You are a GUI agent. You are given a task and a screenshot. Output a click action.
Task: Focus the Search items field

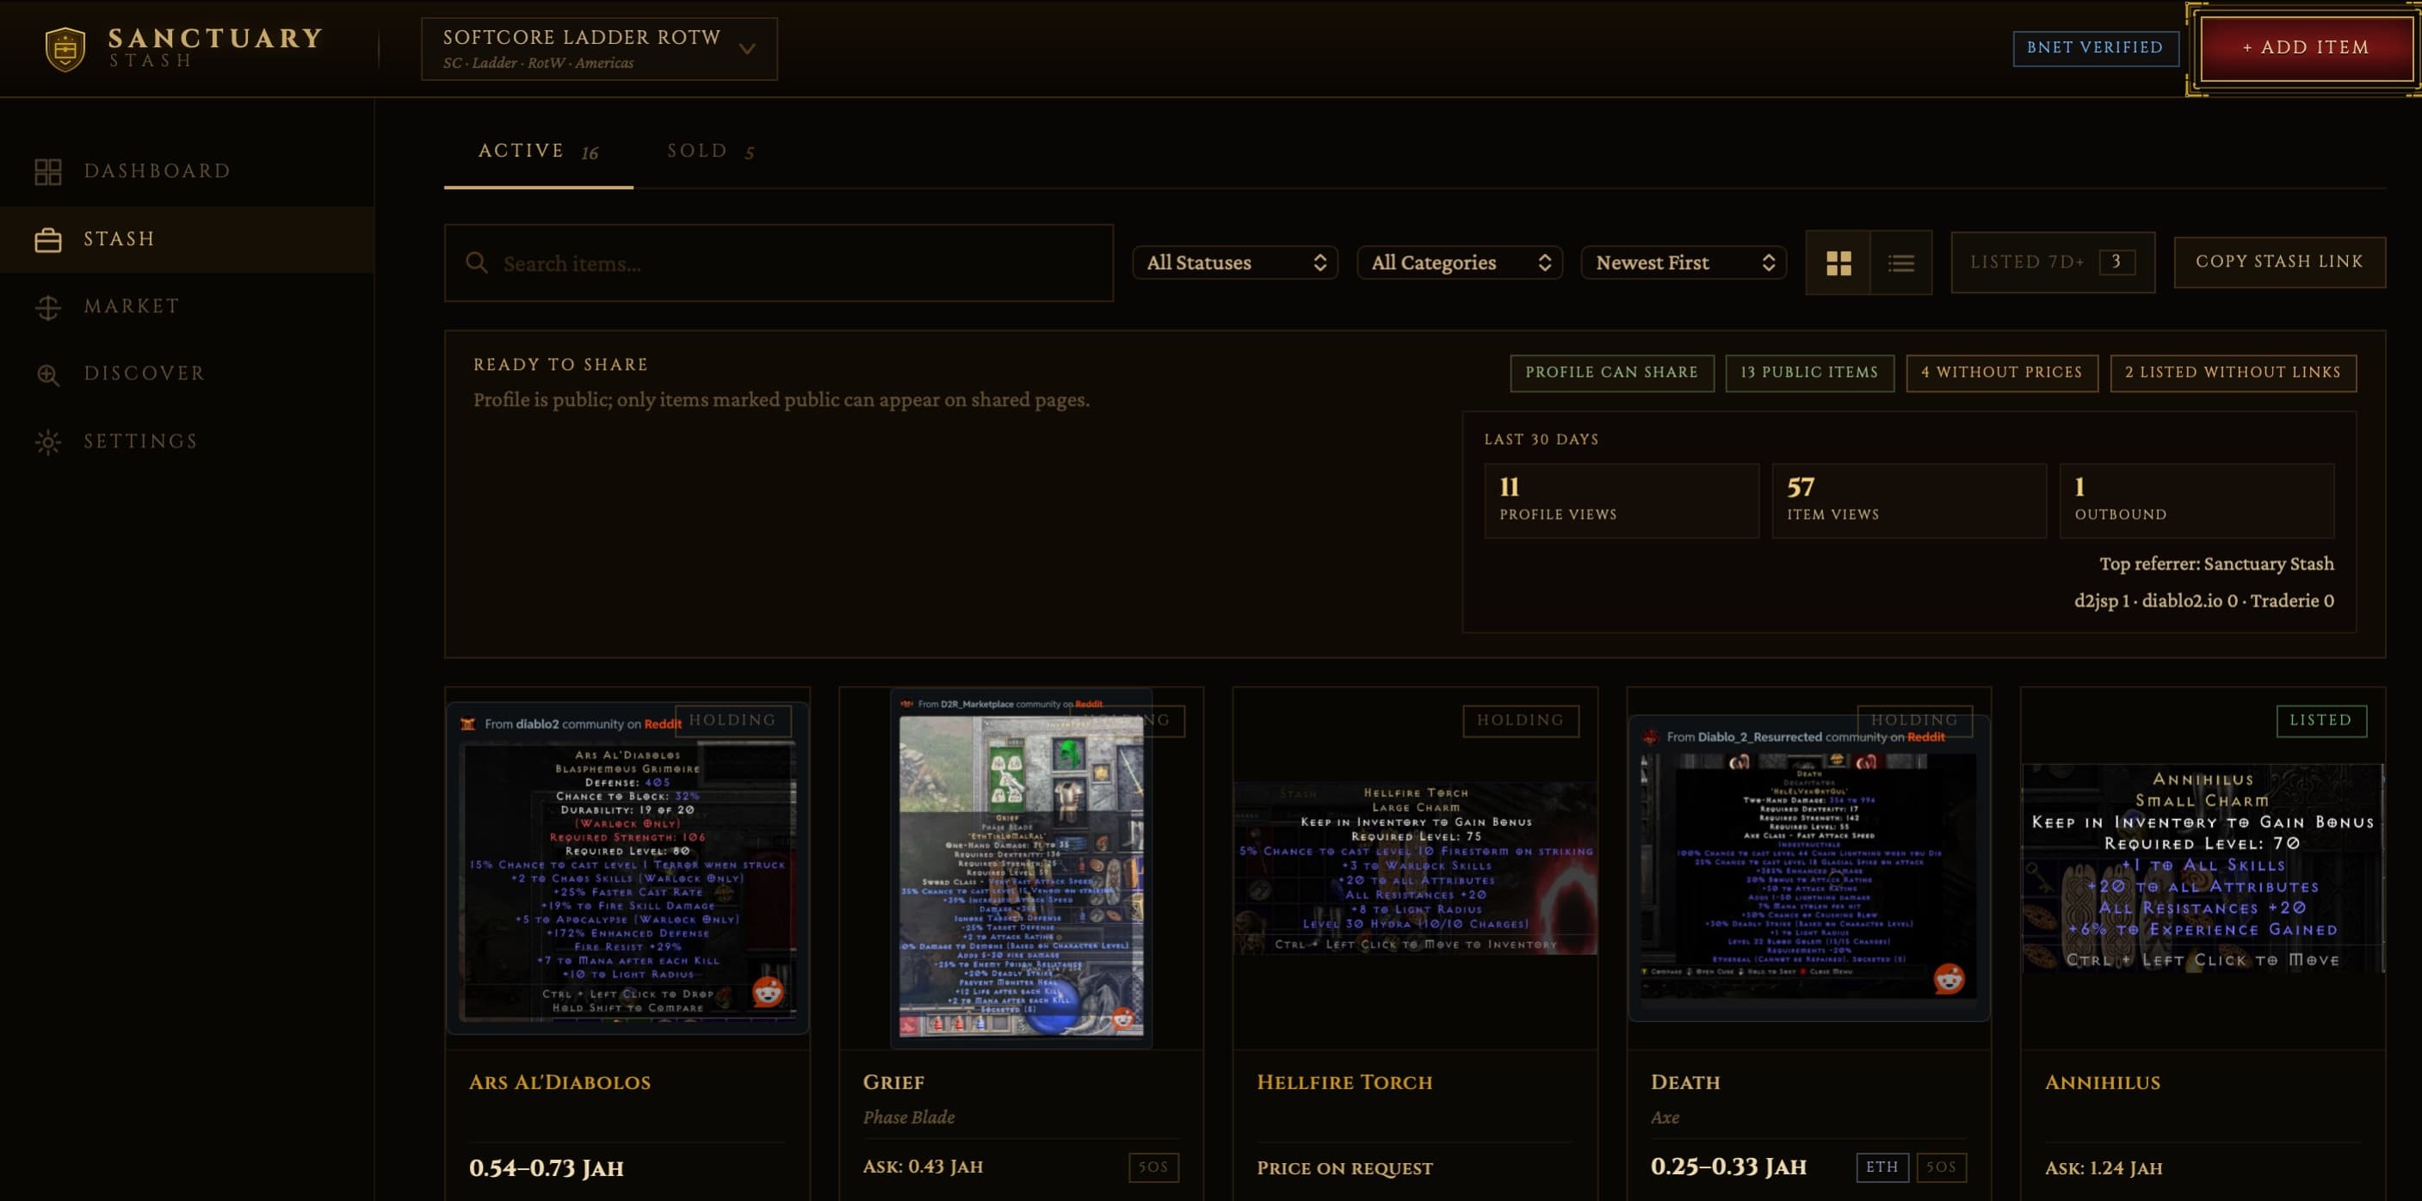(778, 263)
